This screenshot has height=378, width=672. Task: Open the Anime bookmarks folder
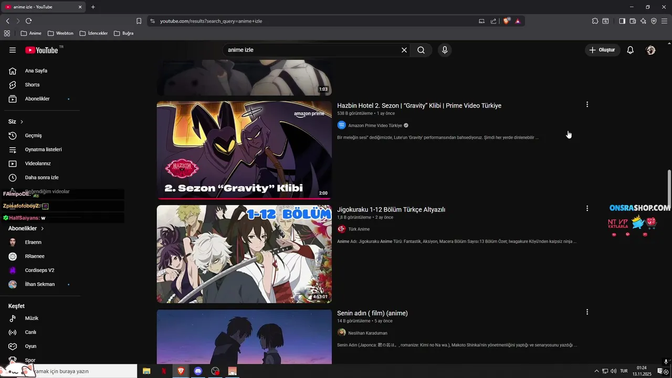31,33
